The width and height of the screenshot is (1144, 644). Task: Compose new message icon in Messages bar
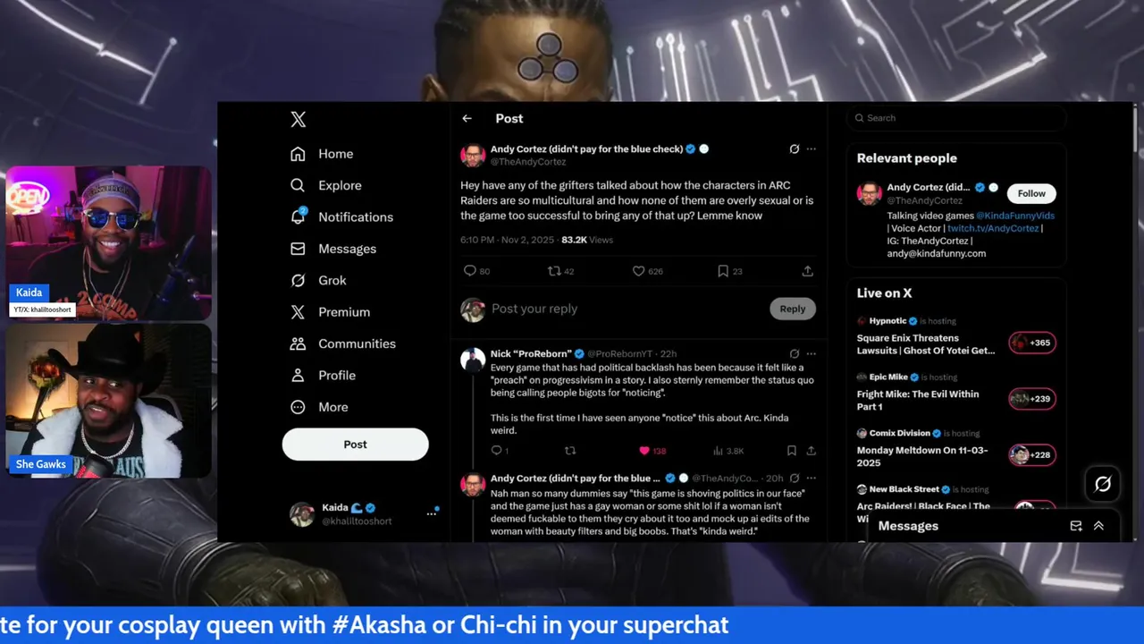(x=1076, y=526)
